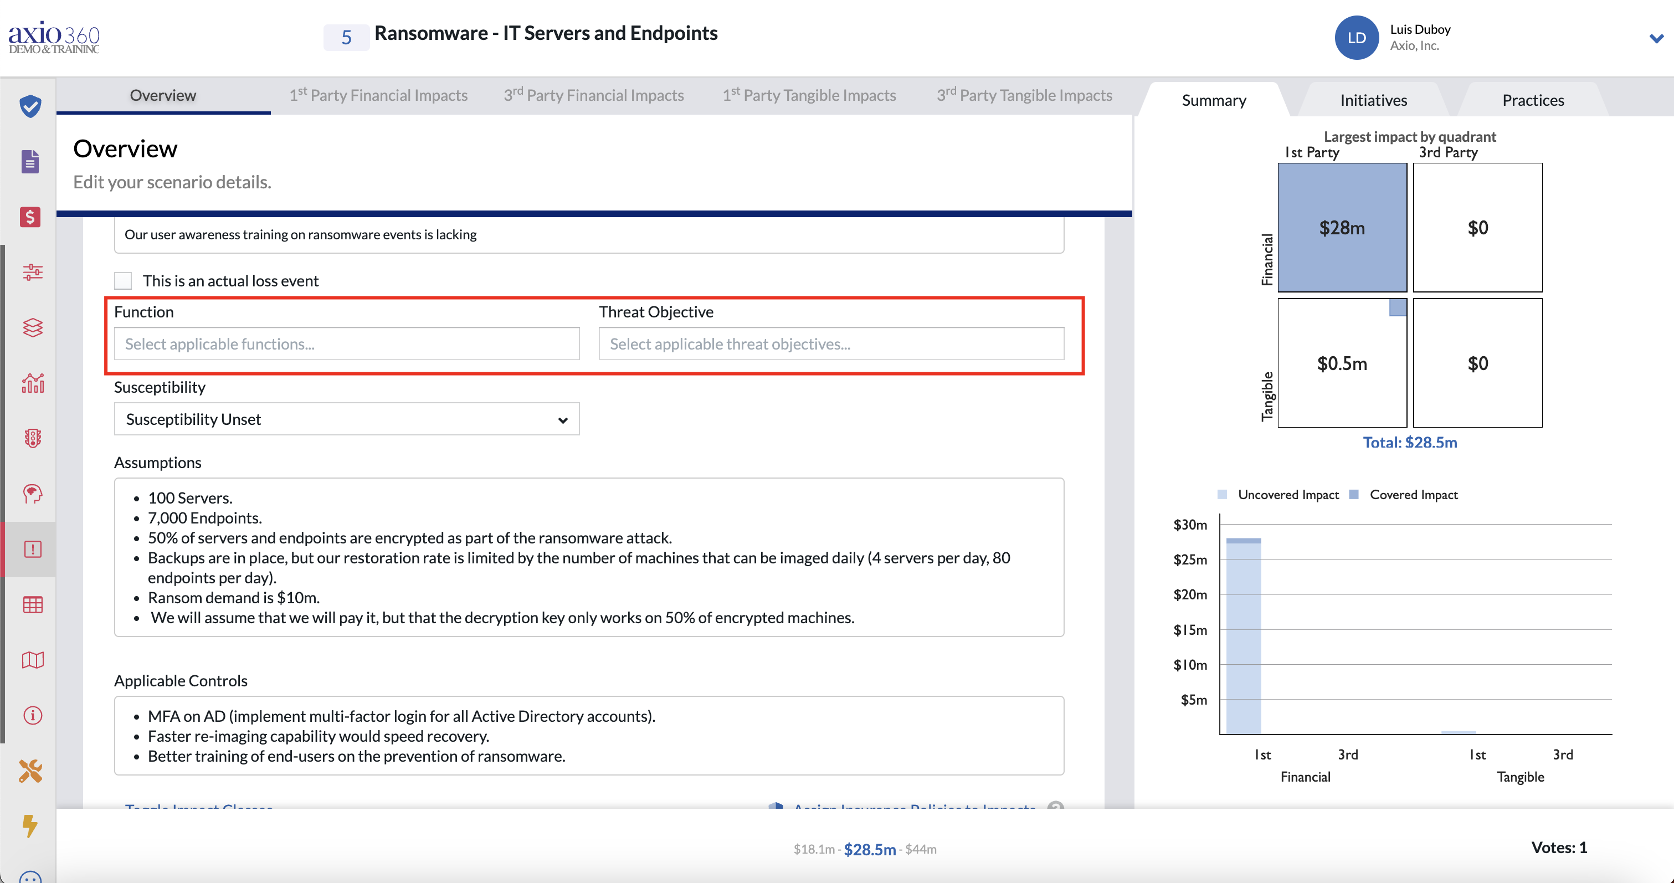Open the wrench and screwdriver tools icon
Screen dimensions: 1674x883
30,771
